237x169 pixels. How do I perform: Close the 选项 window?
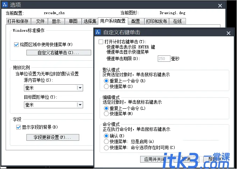(220, 6)
